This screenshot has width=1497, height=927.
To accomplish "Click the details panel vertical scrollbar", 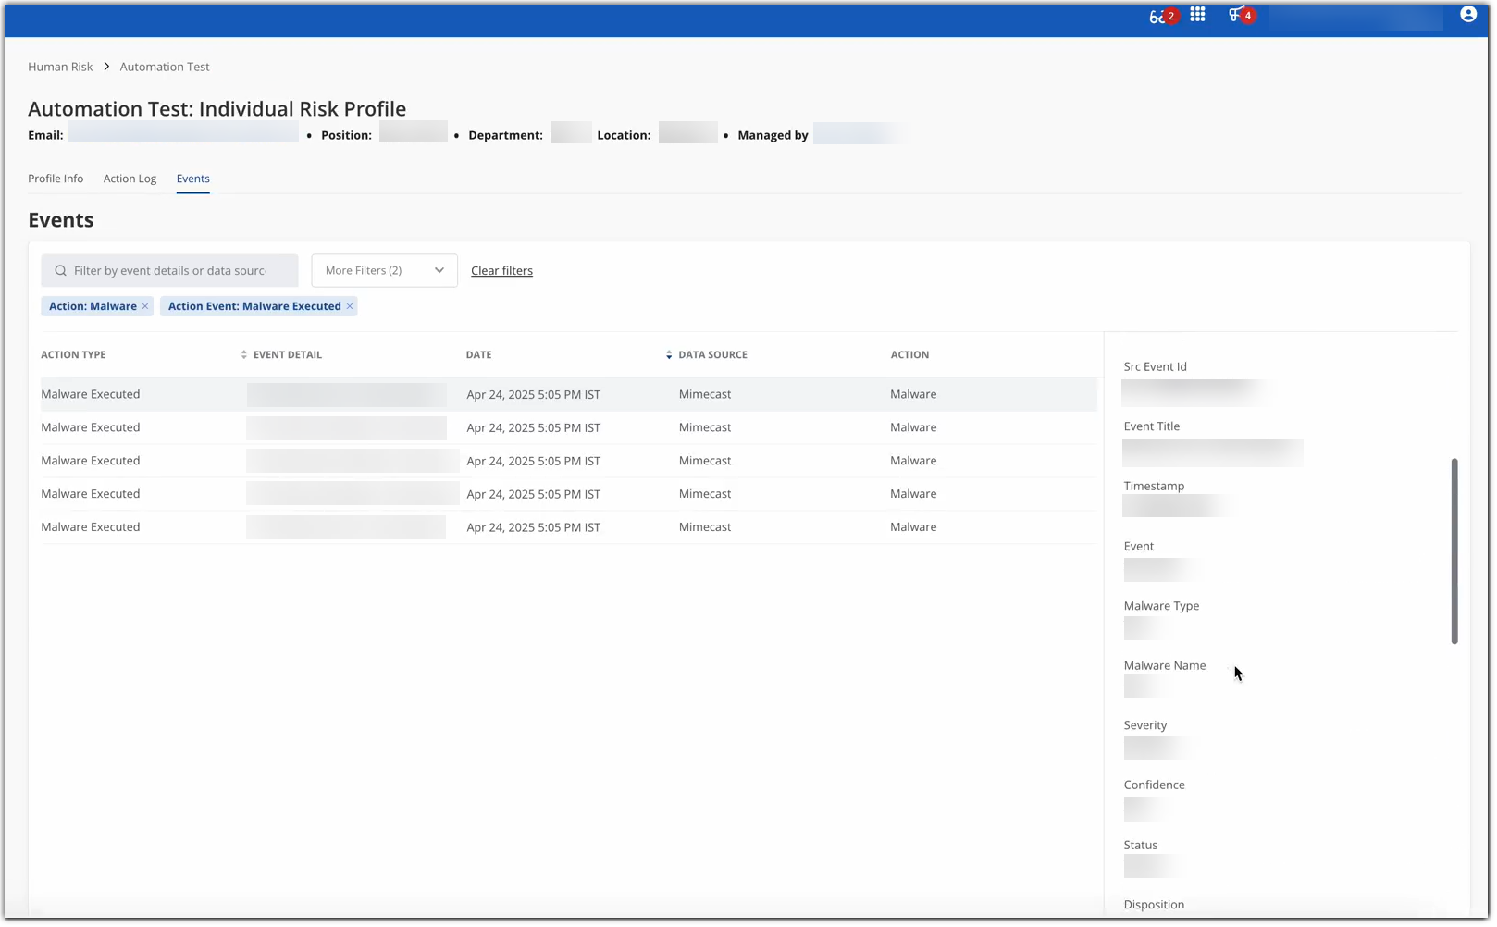I will pos(1454,550).
